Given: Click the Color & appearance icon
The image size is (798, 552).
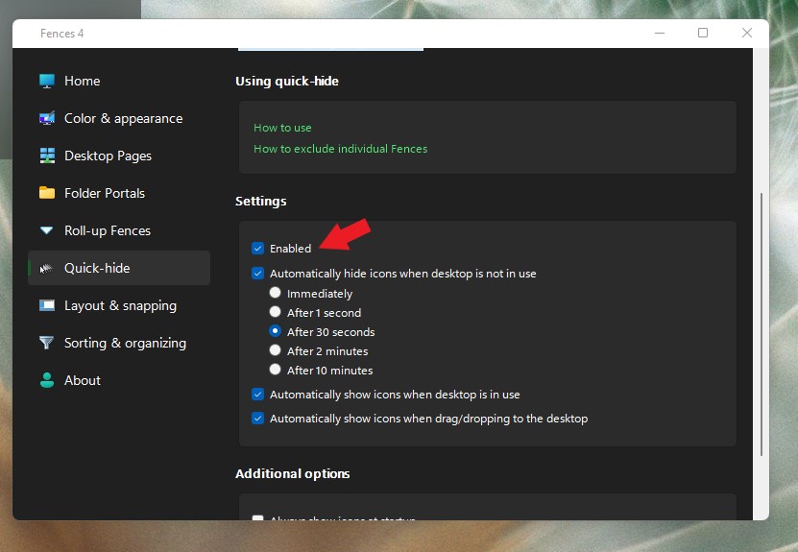Looking at the screenshot, I should 47,118.
